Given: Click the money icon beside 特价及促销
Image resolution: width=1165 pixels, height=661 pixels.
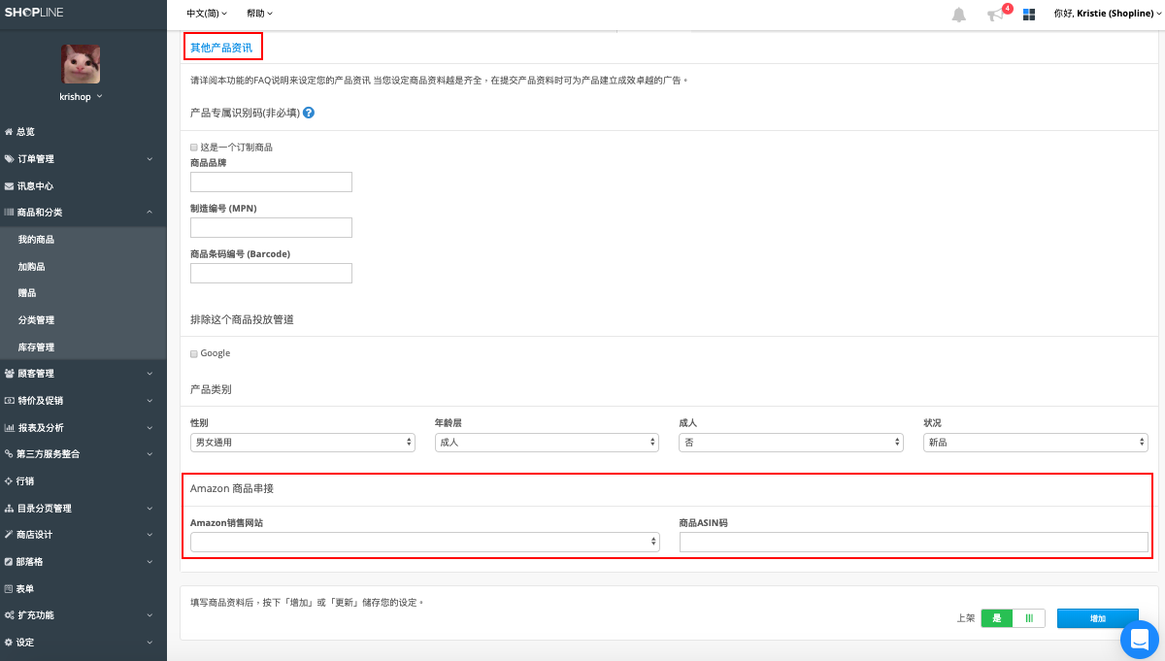Looking at the screenshot, I should coord(9,400).
